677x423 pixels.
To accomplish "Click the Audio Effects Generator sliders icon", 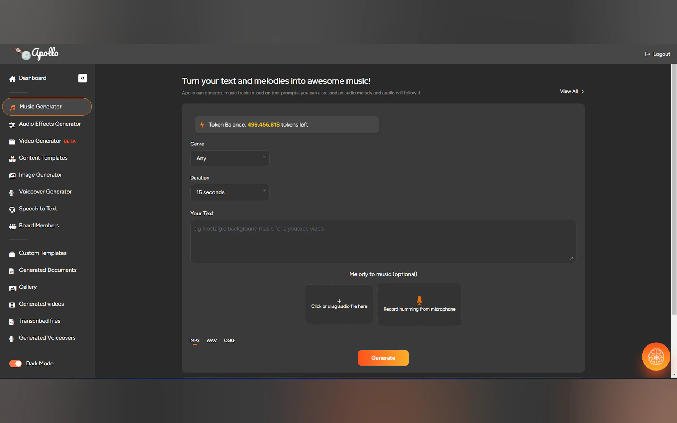I will point(12,125).
